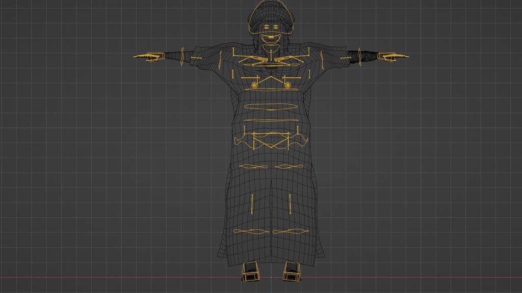Select the right hand mesh
522x293 pixels.
[x=388, y=56]
